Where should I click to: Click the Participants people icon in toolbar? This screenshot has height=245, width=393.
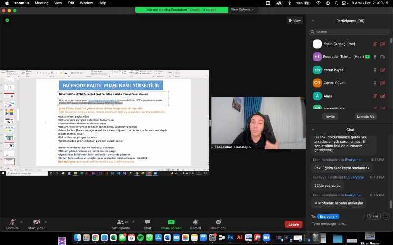pyautogui.click(x=120, y=222)
